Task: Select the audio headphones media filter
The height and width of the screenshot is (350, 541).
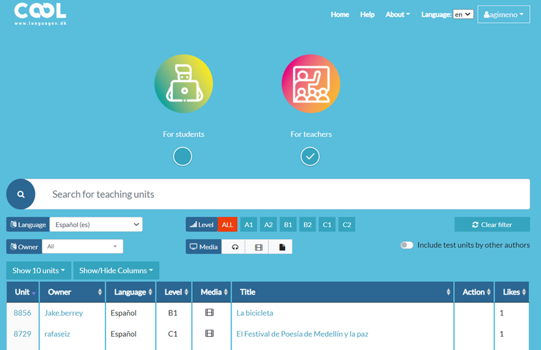Action: coord(234,247)
